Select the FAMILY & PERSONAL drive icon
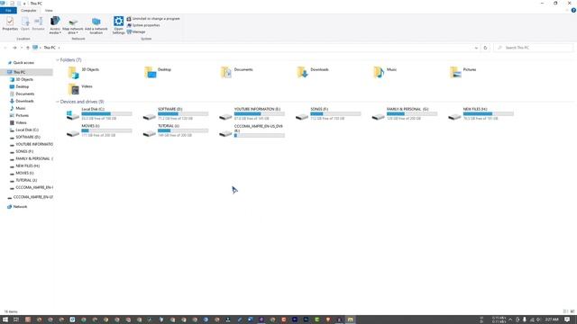 [379, 116]
